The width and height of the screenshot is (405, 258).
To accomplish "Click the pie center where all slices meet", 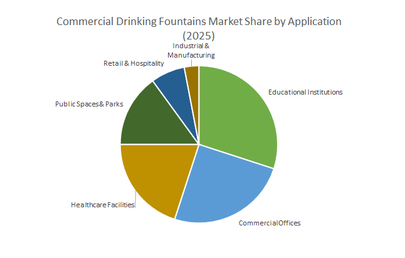I will tap(199, 144).
